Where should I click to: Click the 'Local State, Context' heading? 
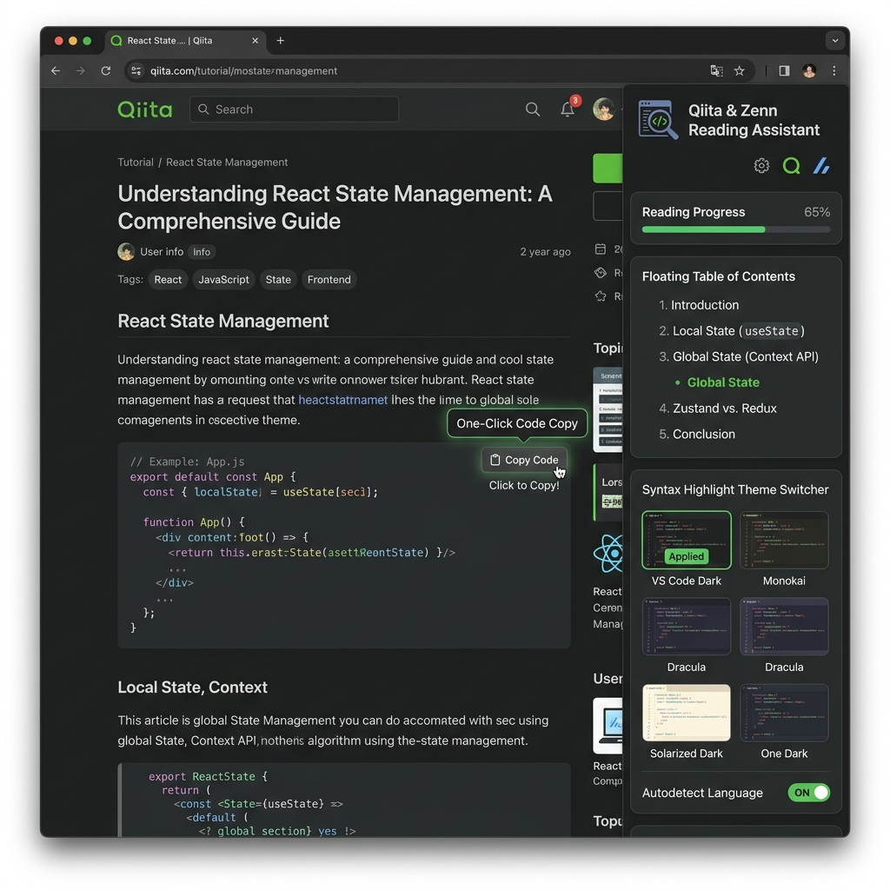tap(192, 687)
